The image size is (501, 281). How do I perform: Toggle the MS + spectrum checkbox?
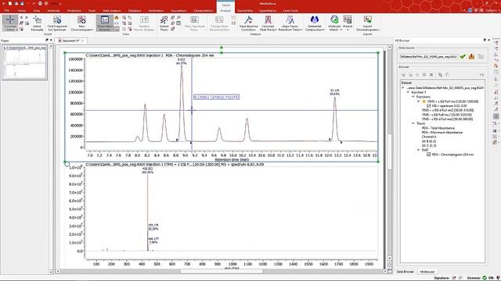tap(429, 106)
